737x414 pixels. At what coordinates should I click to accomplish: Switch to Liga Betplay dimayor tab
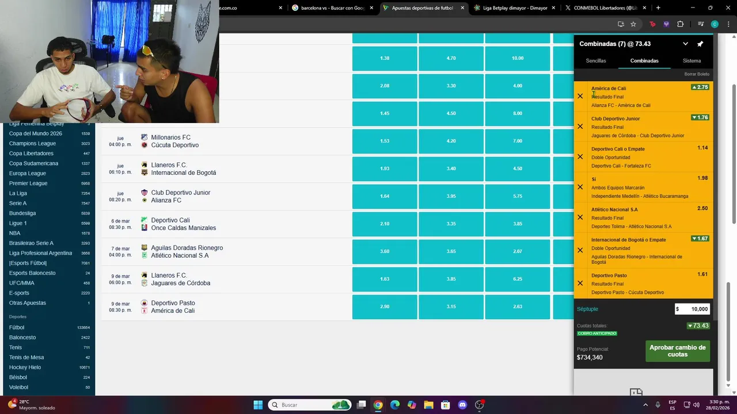[510, 8]
